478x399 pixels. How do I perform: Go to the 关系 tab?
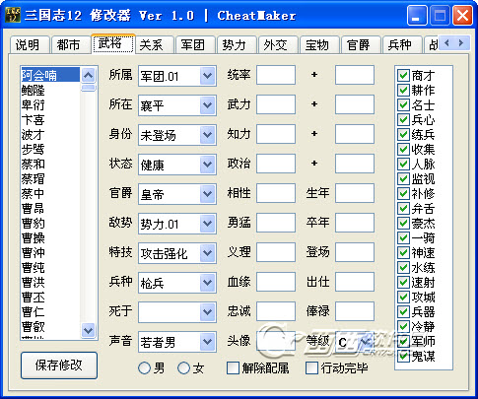[x=154, y=44]
